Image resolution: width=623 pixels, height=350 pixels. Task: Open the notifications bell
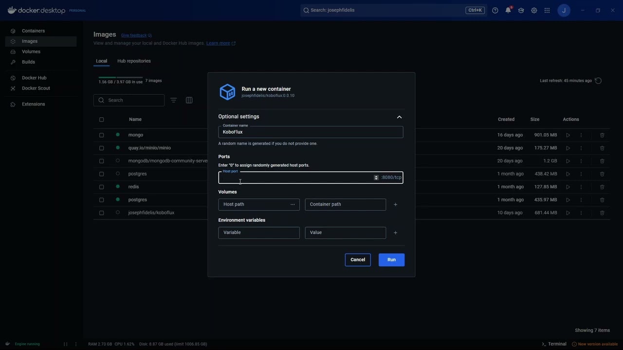(508, 10)
